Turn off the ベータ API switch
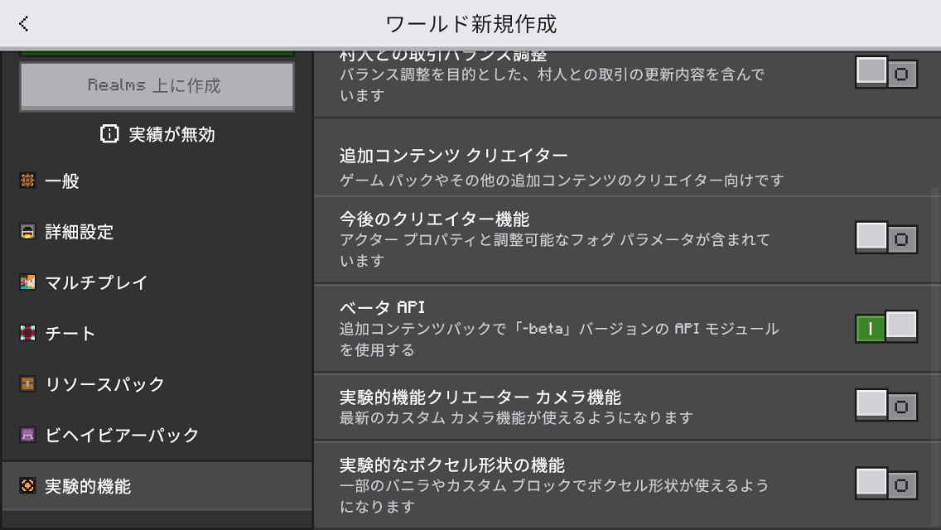The image size is (941, 530). point(886,327)
